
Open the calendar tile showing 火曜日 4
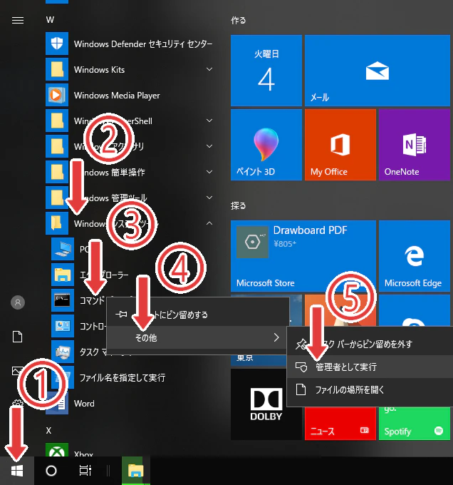coord(266,71)
